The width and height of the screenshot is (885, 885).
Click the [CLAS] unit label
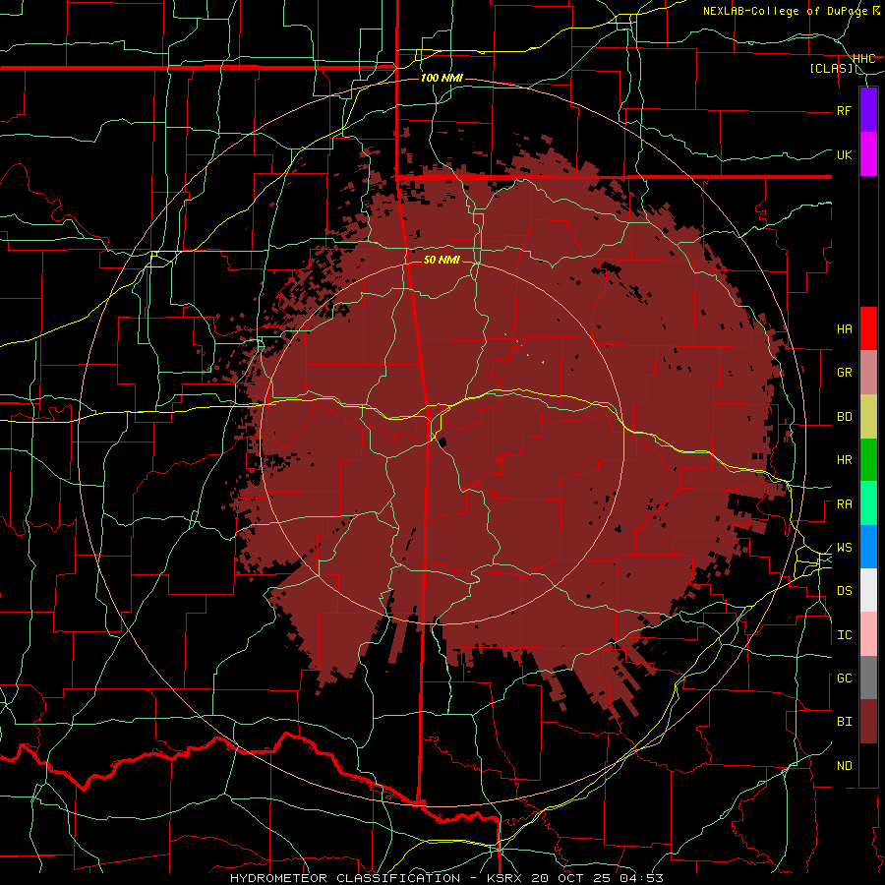pos(831,68)
